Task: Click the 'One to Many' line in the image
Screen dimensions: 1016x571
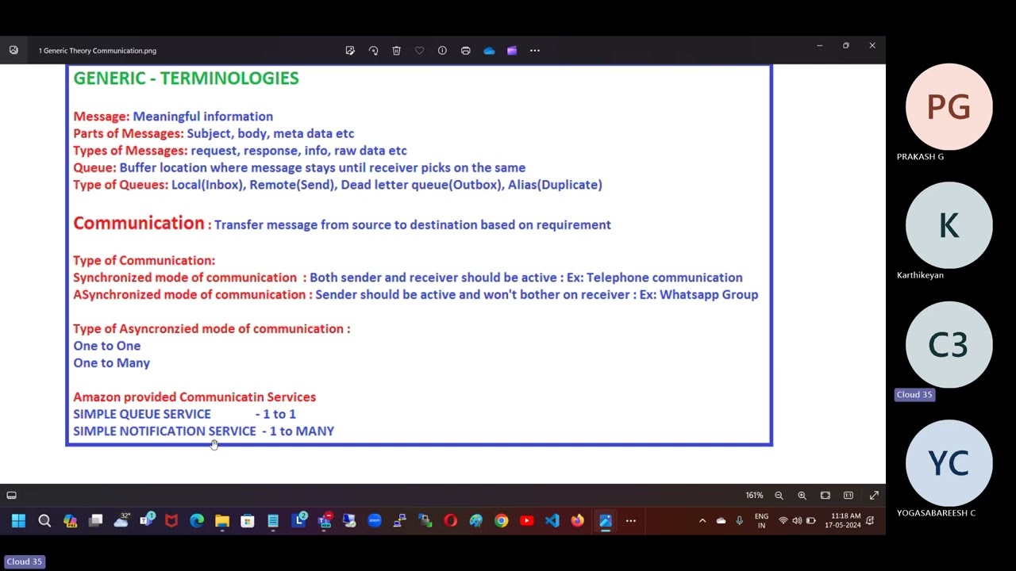Action: (x=111, y=363)
